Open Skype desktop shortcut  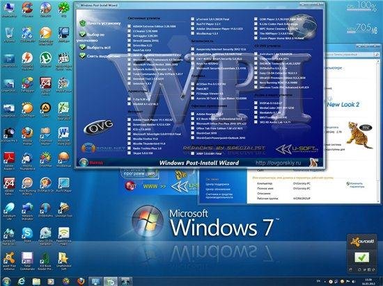[x=27, y=234]
